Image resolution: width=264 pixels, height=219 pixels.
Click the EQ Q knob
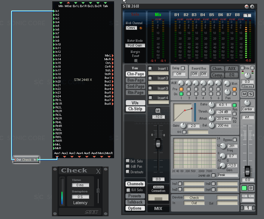pos(223,156)
